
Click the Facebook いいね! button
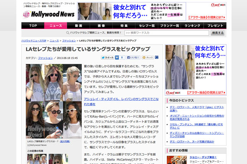(x=133, y=58)
